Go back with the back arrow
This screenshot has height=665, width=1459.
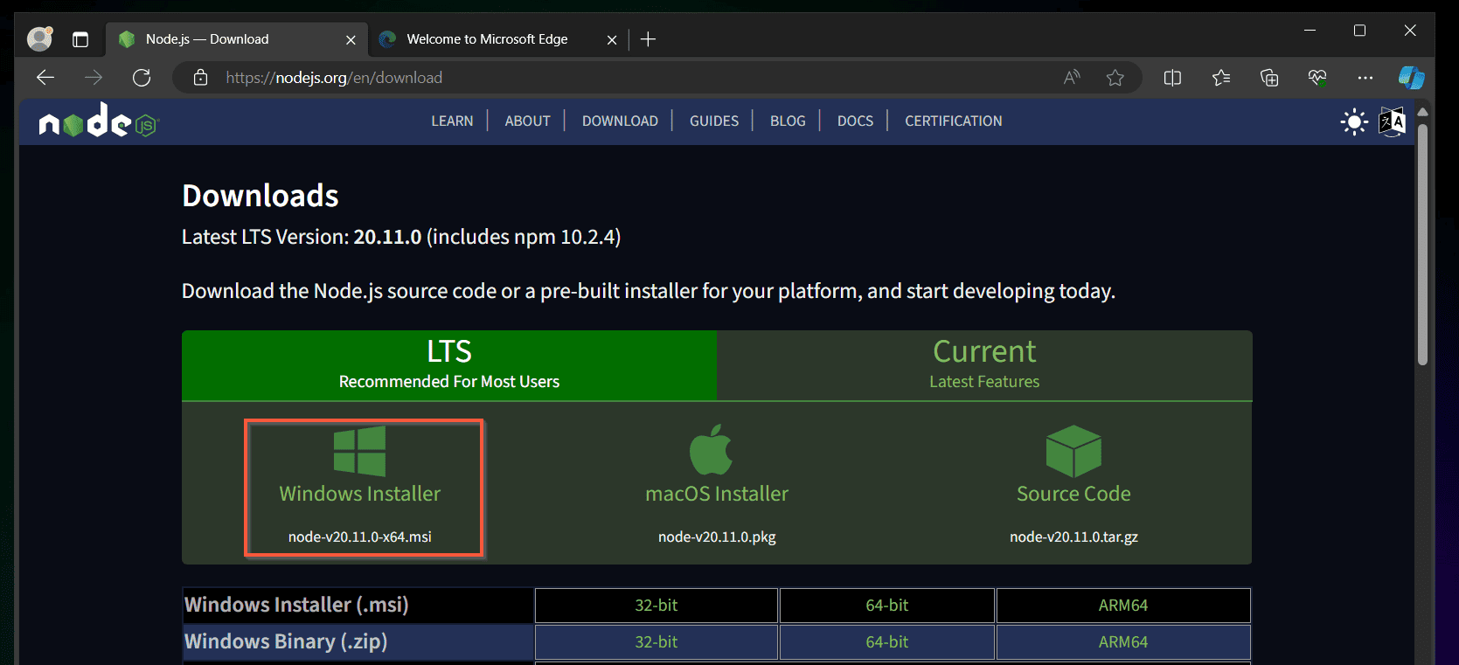45,78
